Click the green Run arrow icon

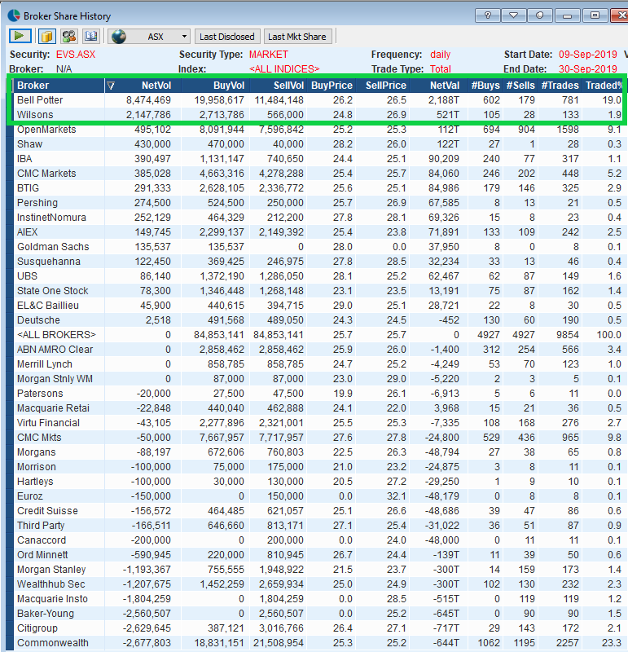[20, 36]
